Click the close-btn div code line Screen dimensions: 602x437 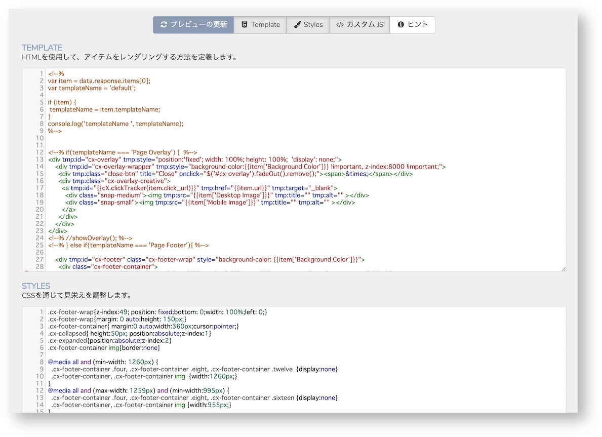tap(236, 174)
